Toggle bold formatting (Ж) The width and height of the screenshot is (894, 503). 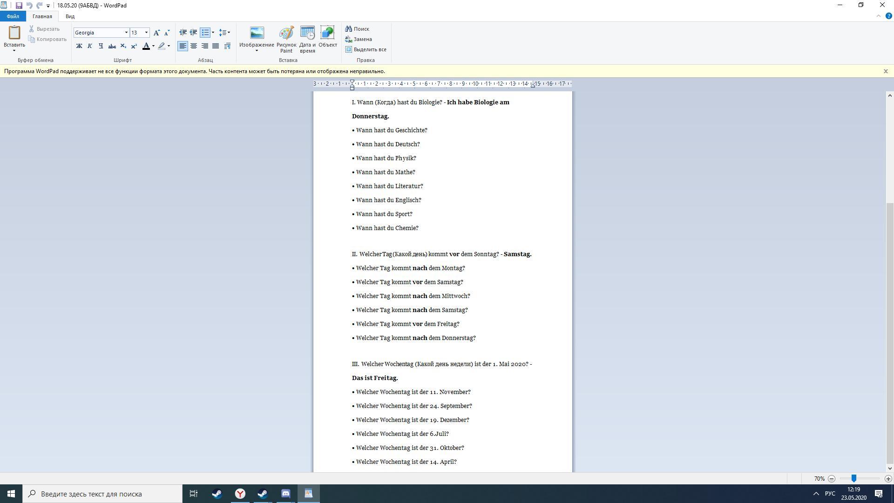coord(79,46)
